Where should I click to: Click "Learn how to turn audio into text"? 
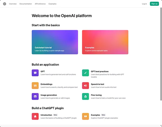[104, 87]
